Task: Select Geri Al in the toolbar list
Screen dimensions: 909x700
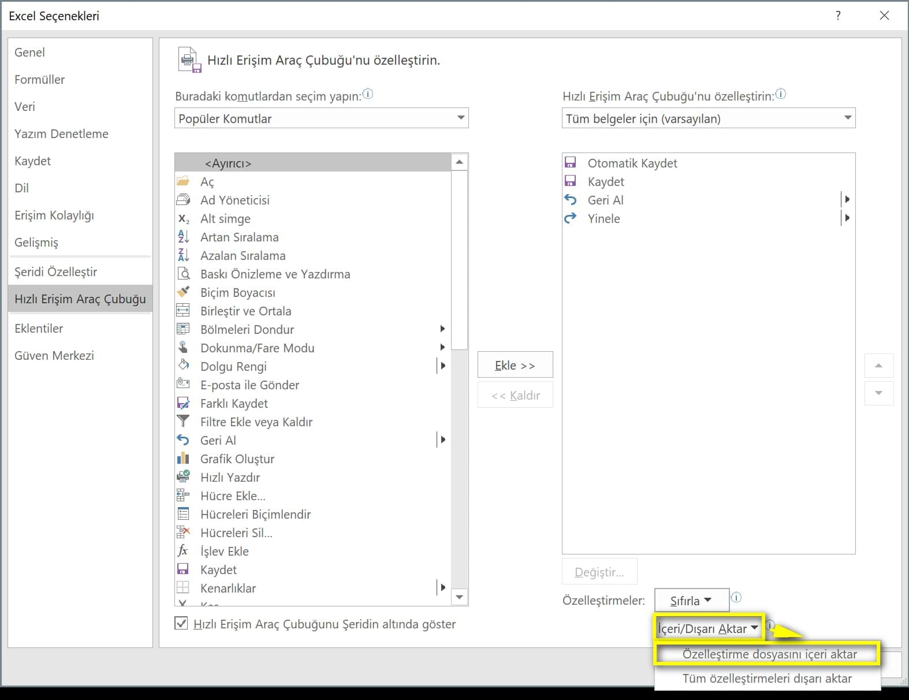Action: pos(708,200)
